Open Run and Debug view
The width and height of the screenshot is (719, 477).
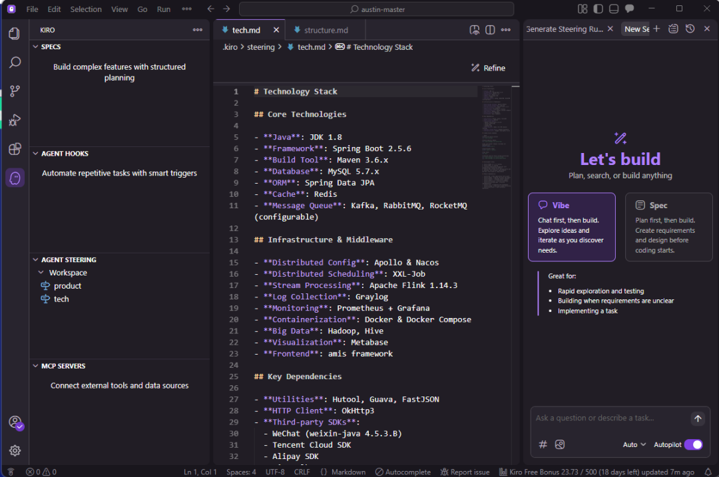(15, 120)
